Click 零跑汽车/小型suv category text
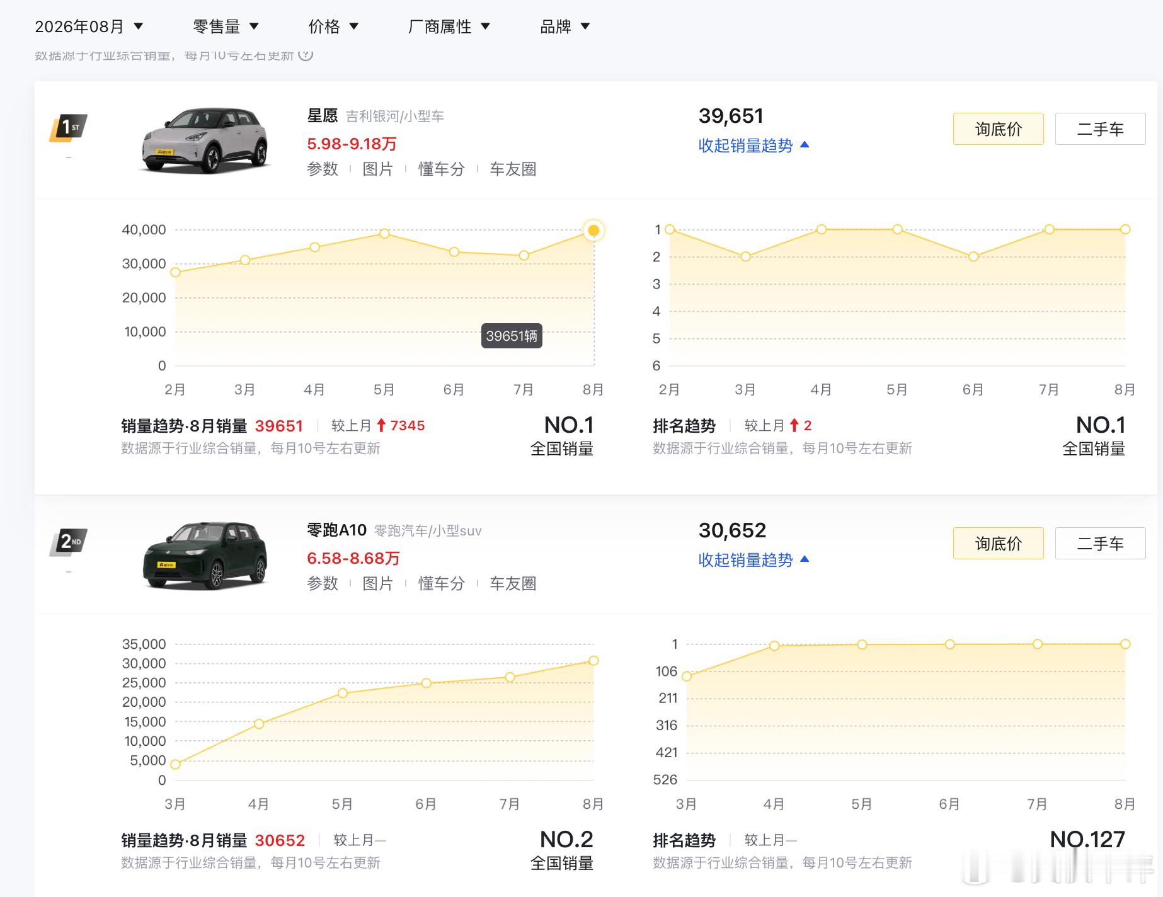Viewport: 1163px width, 897px height. (428, 531)
